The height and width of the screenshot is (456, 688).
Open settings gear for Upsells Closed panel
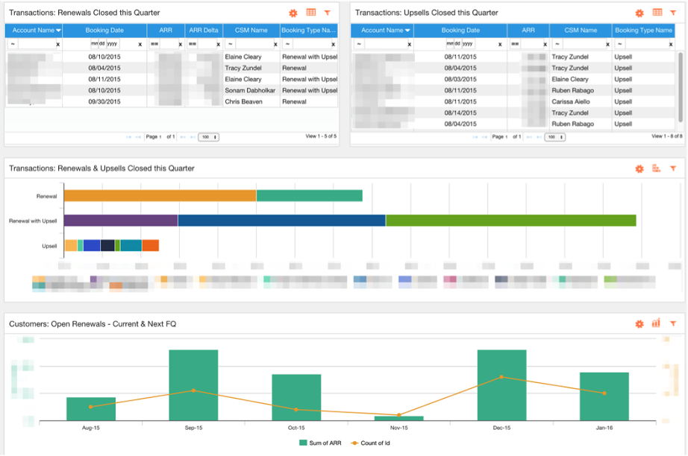[x=639, y=13]
